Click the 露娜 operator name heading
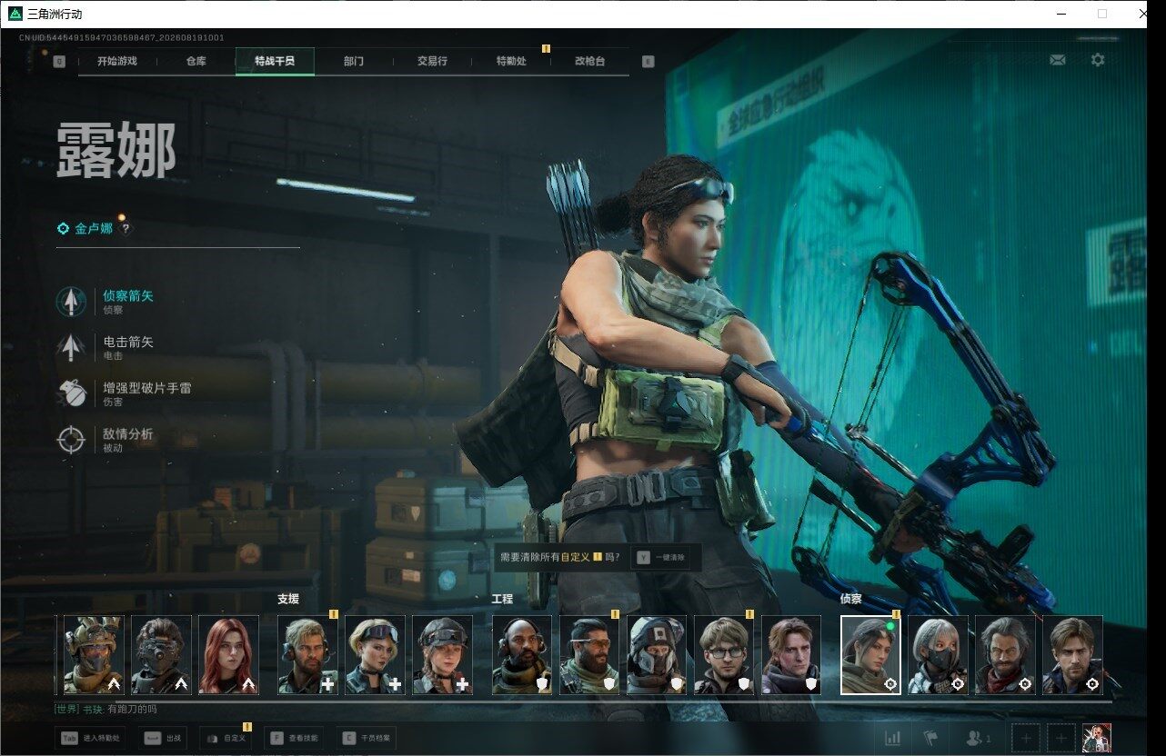 pyautogui.click(x=116, y=151)
